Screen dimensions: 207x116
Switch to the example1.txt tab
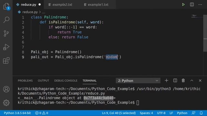coord(98,5)
